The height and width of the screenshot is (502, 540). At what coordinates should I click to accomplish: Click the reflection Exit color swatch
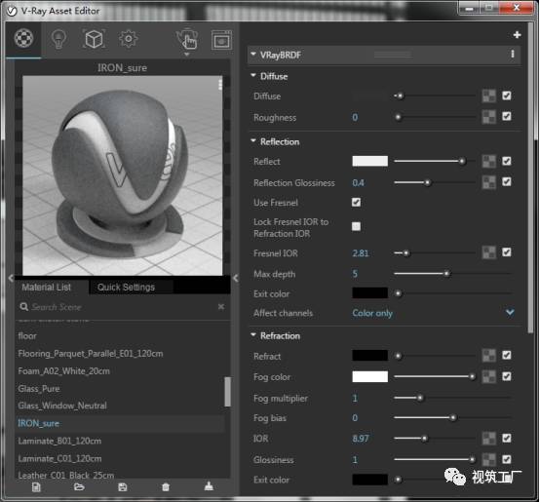click(369, 293)
